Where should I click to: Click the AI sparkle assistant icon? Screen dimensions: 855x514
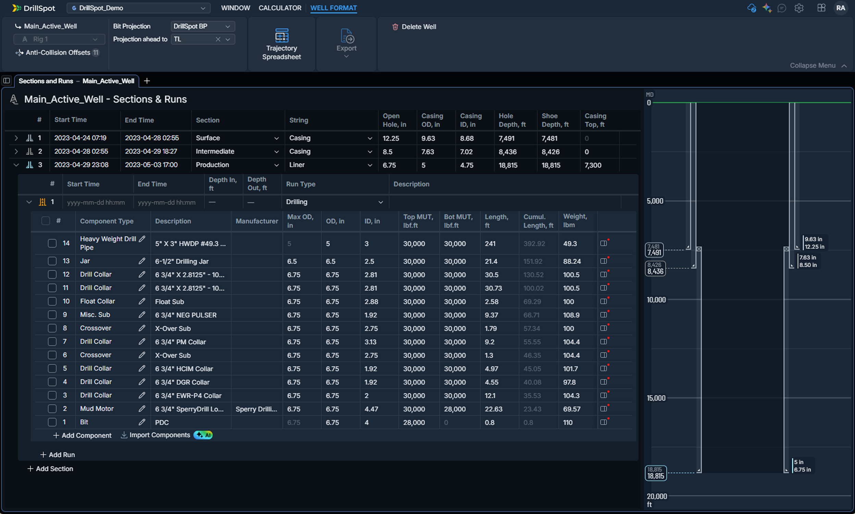tap(767, 8)
